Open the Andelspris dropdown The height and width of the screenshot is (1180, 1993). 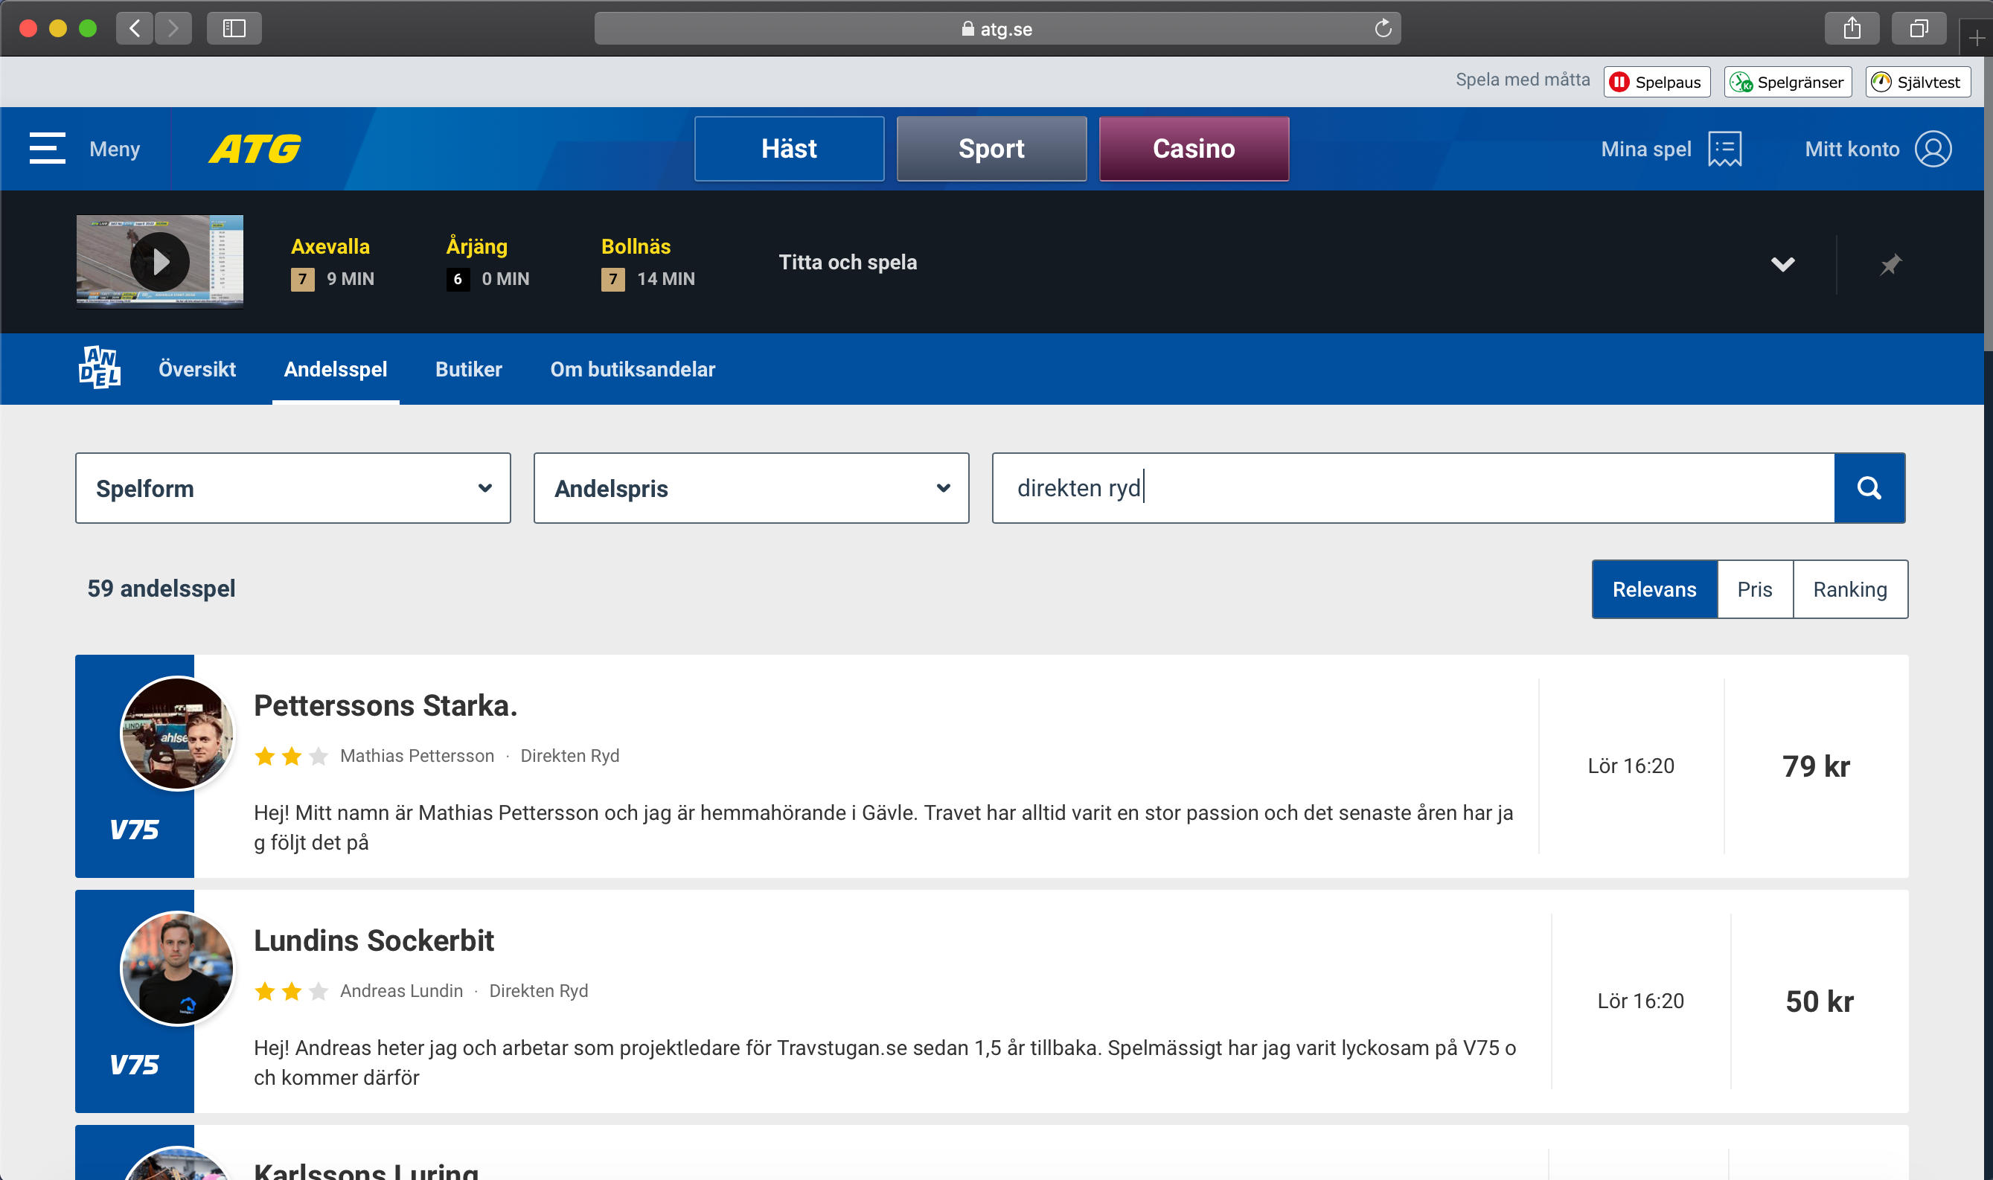[751, 488]
